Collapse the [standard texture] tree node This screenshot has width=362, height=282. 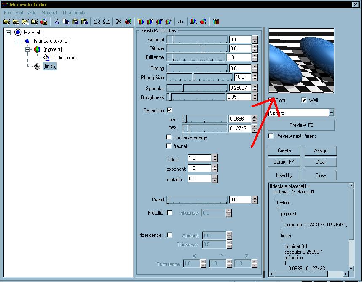point(18,41)
